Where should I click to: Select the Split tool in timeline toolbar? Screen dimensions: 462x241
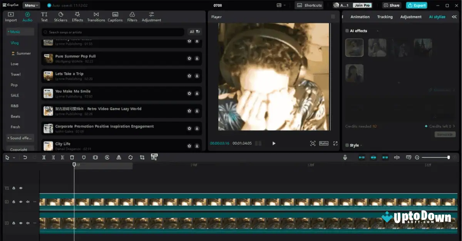click(44, 157)
